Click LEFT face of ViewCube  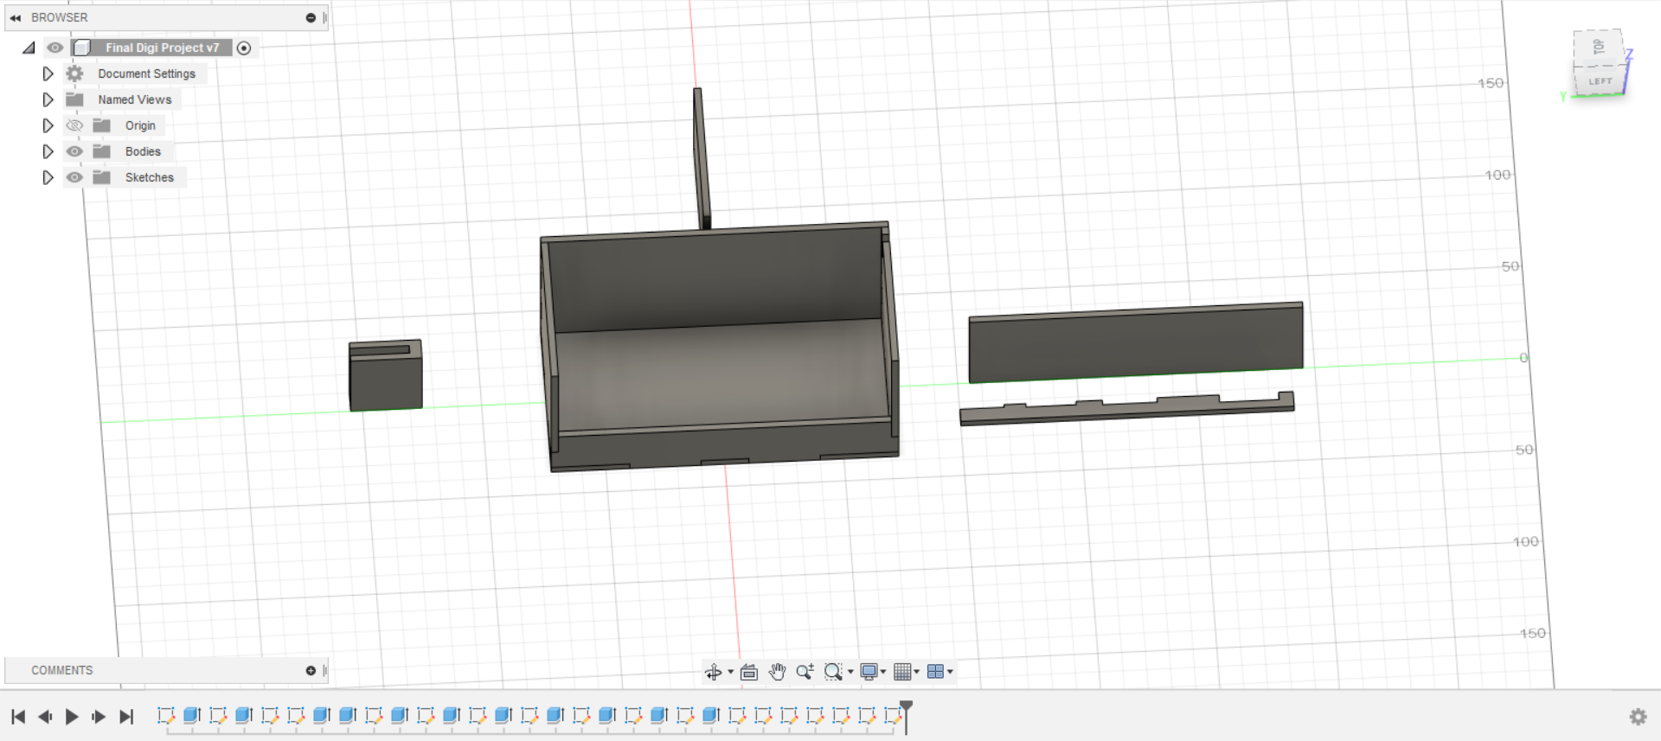click(1600, 81)
